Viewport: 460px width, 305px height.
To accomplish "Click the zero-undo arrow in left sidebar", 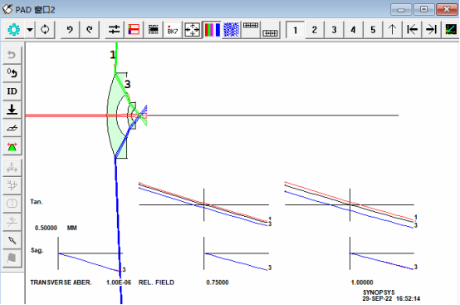I will (x=12, y=73).
